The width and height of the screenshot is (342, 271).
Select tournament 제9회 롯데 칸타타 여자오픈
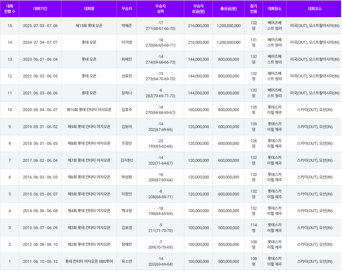tap(89, 127)
